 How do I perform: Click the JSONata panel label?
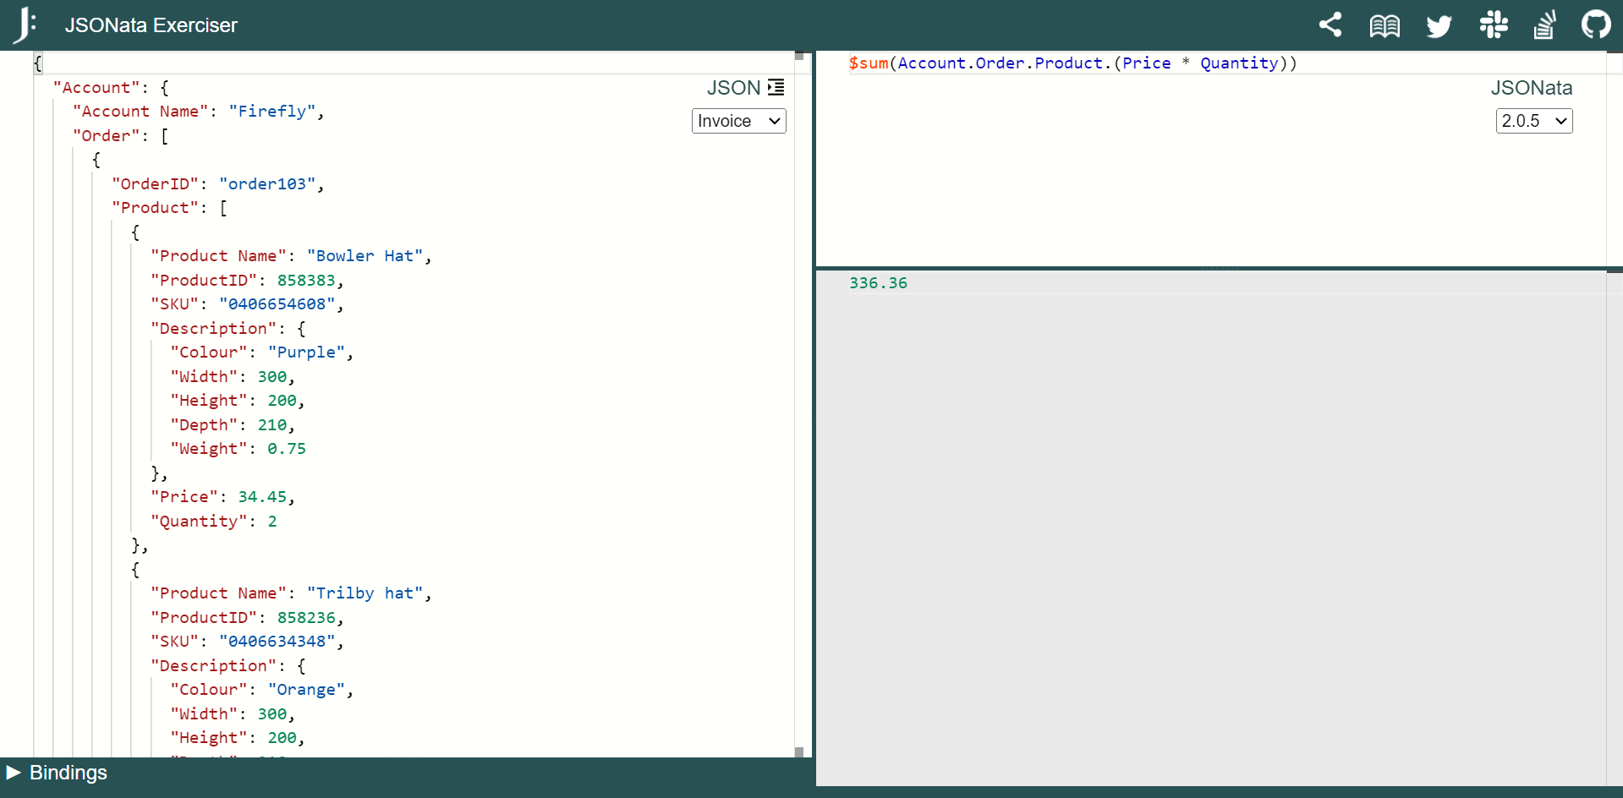(x=1531, y=88)
